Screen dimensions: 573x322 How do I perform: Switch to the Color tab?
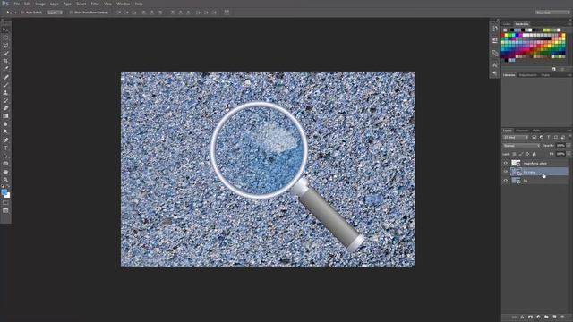pyautogui.click(x=507, y=24)
